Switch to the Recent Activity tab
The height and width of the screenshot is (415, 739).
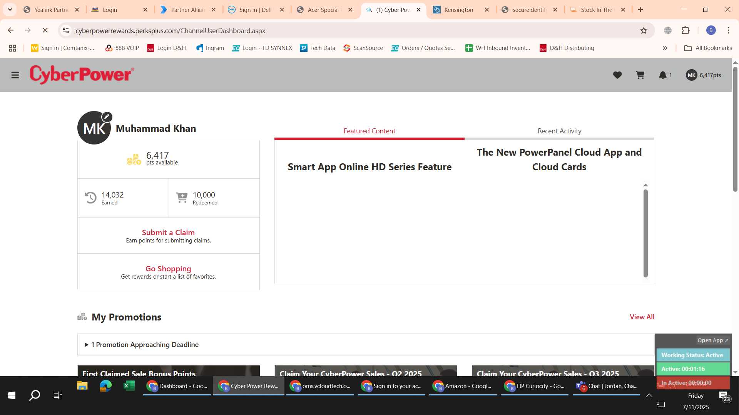(x=559, y=131)
